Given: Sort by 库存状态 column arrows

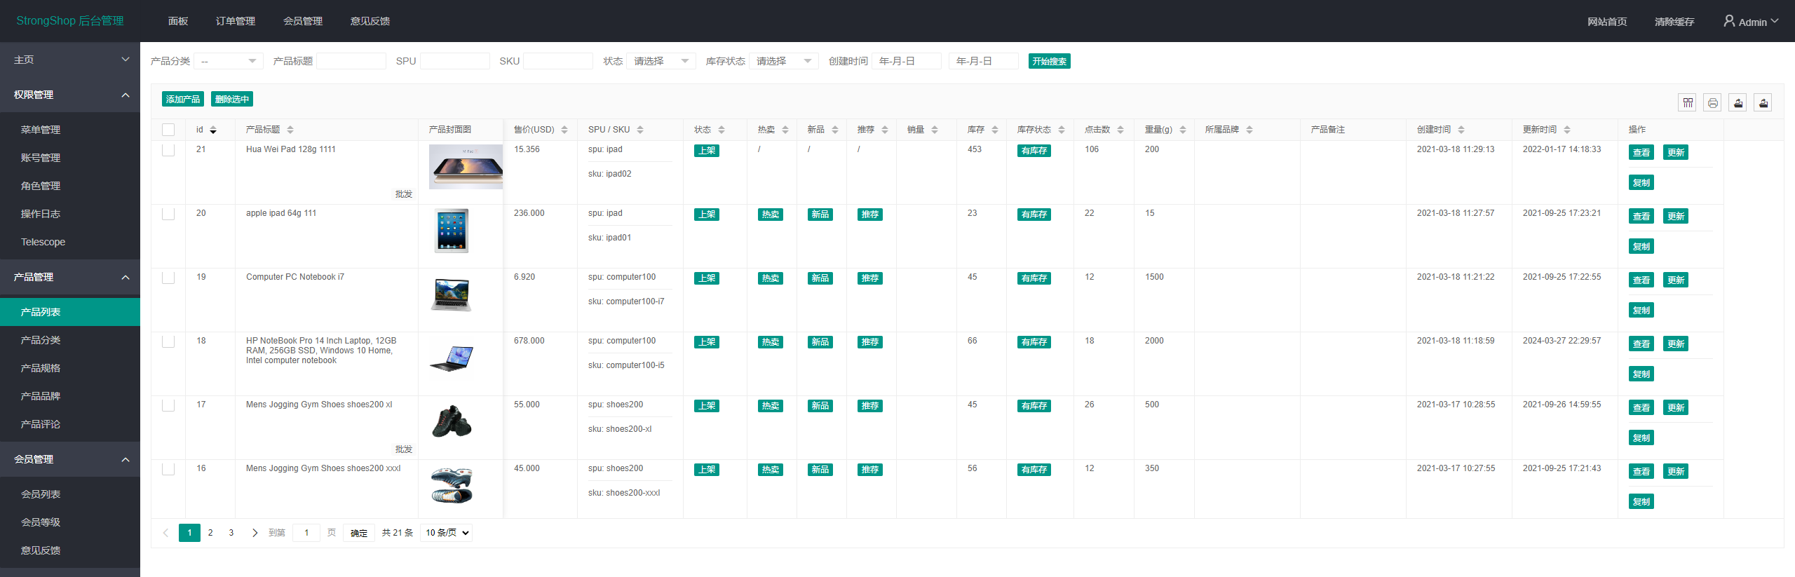Looking at the screenshot, I should tap(1062, 130).
